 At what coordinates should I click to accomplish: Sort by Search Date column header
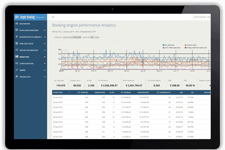click(x=58, y=93)
